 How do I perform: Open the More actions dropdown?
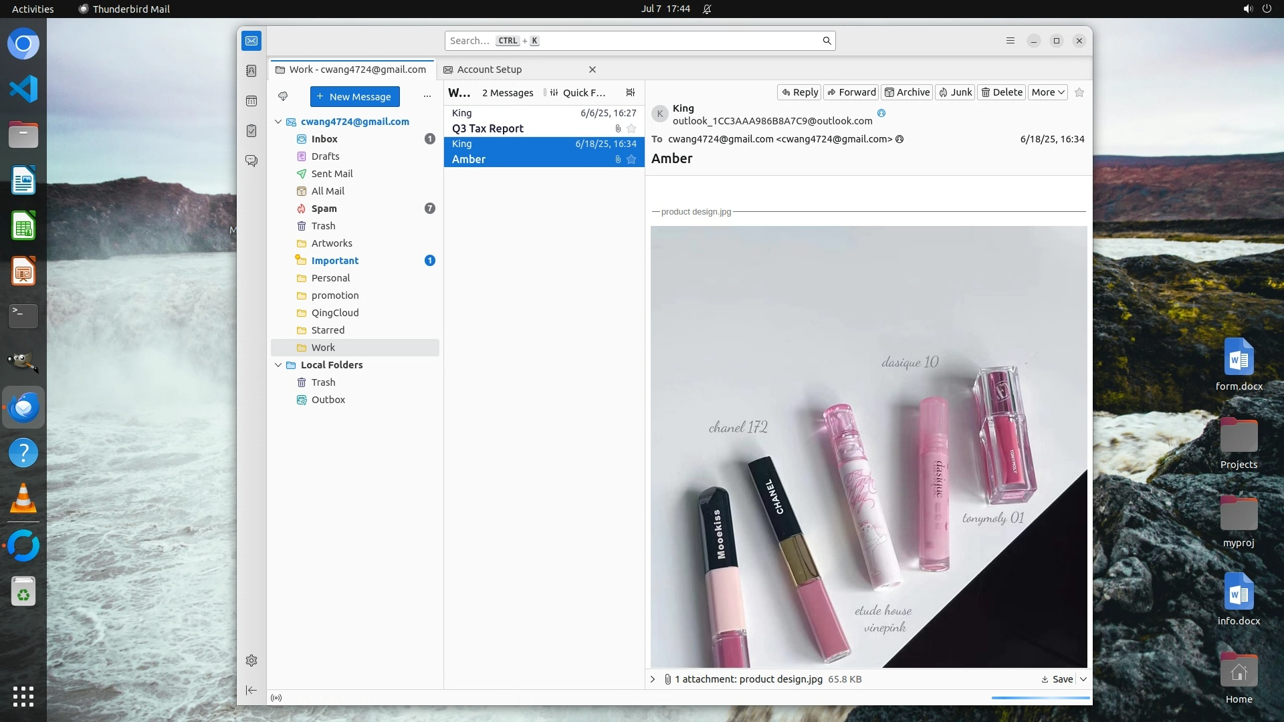[1047, 92]
